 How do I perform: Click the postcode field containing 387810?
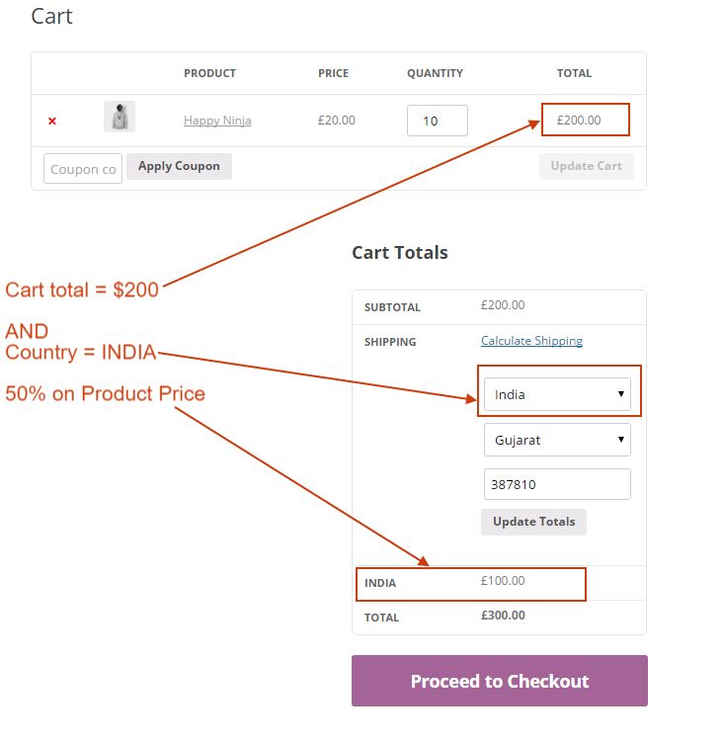pos(557,485)
